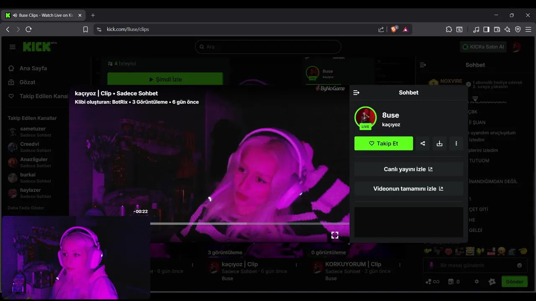Open the Kick hamburger sidebar menu

13,47
